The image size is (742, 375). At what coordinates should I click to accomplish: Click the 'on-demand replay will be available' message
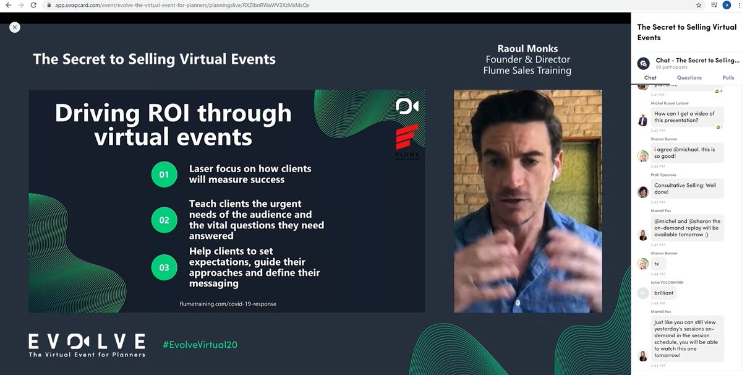click(x=688, y=228)
